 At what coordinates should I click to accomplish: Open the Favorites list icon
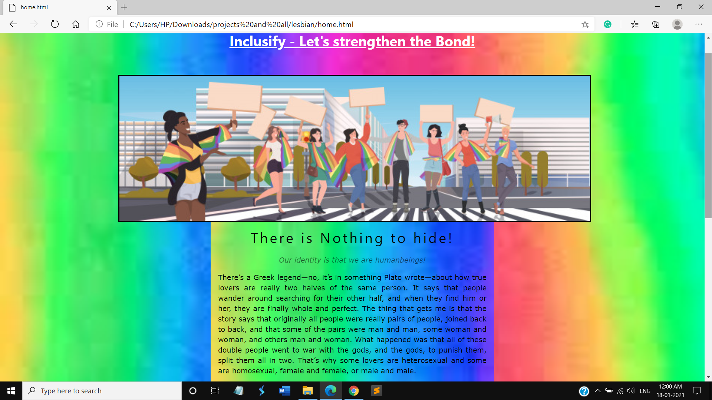[x=635, y=24]
